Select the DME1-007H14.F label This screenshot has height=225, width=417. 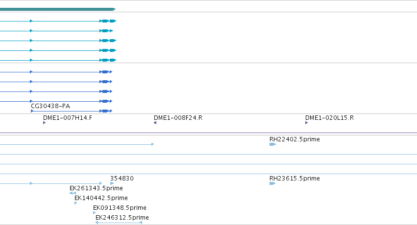tap(68, 118)
